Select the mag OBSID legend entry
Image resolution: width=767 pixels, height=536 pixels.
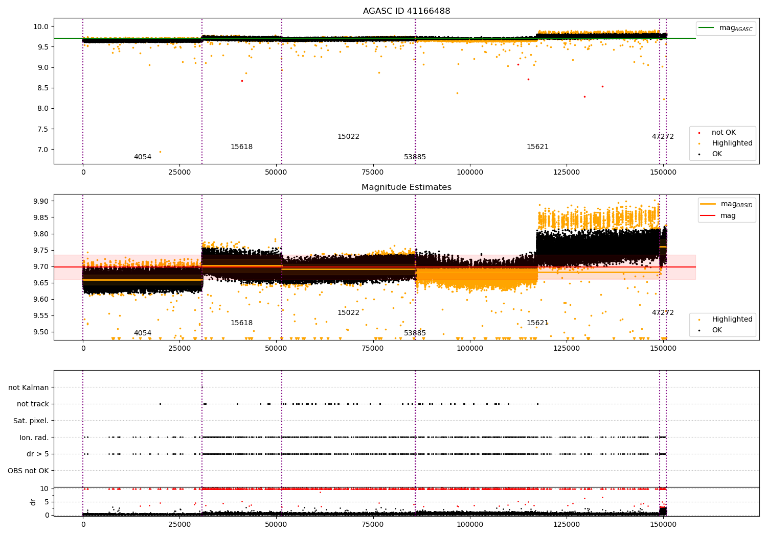(x=727, y=204)
